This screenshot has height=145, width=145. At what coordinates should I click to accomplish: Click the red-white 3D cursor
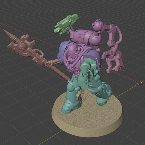pos(140,83)
